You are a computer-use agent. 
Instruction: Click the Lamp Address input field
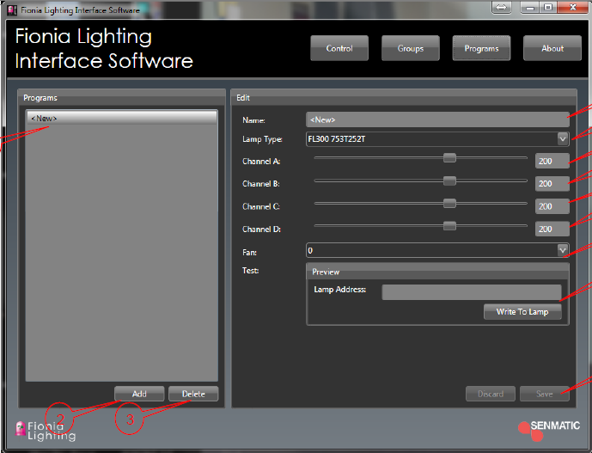(472, 292)
